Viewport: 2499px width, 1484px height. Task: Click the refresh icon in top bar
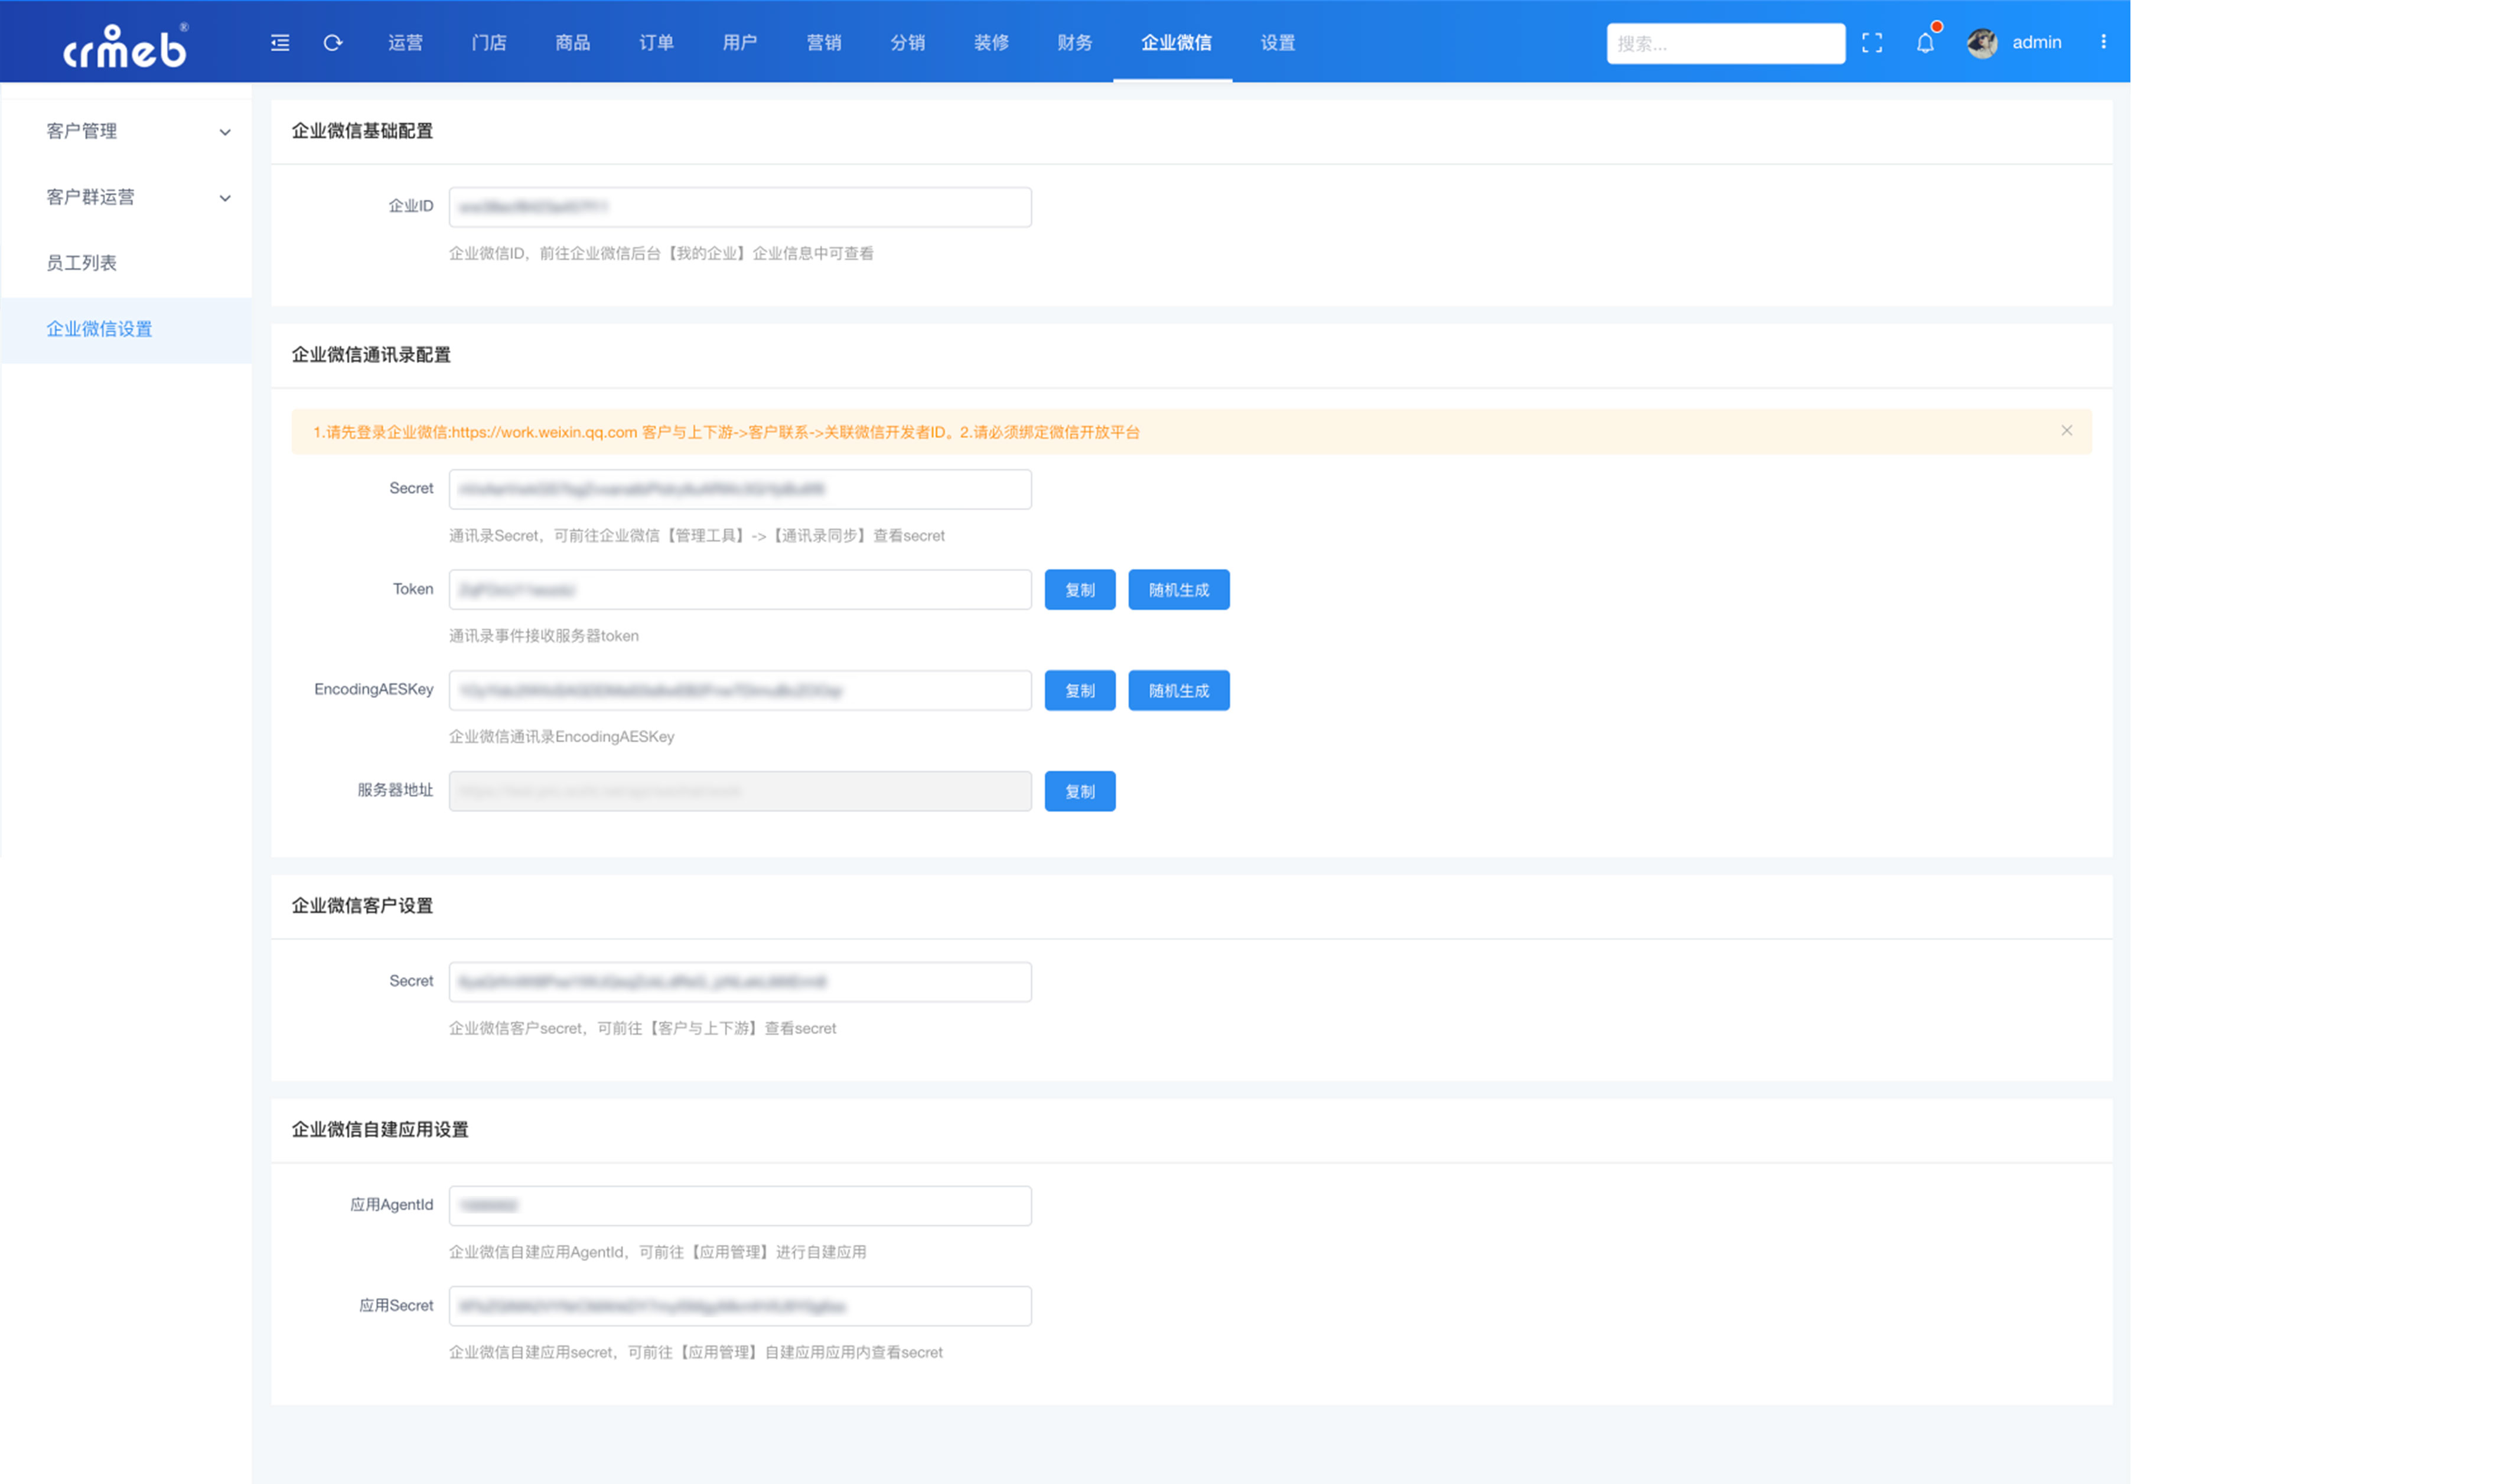pyautogui.click(x=333, y=42)
